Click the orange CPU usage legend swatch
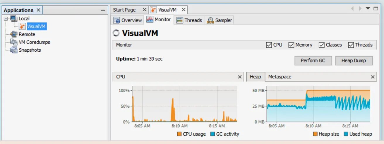 tap(179, 134)
